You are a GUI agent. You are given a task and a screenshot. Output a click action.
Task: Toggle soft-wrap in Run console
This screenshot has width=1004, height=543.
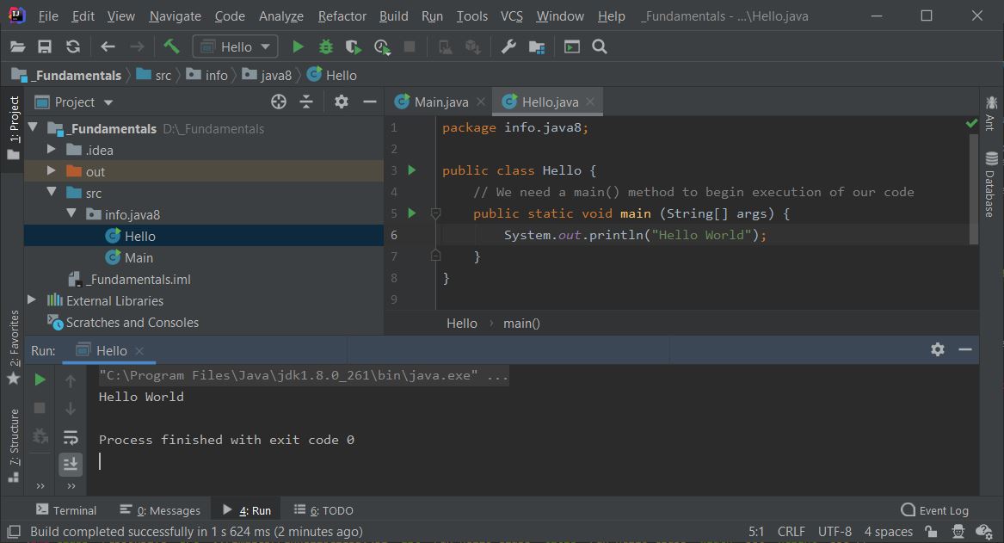[x=71, y=436]
